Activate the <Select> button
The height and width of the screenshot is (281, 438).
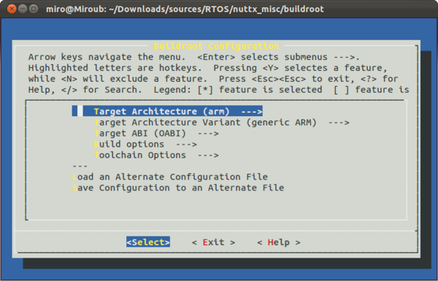pyautogui.click(x=148, y=242)
